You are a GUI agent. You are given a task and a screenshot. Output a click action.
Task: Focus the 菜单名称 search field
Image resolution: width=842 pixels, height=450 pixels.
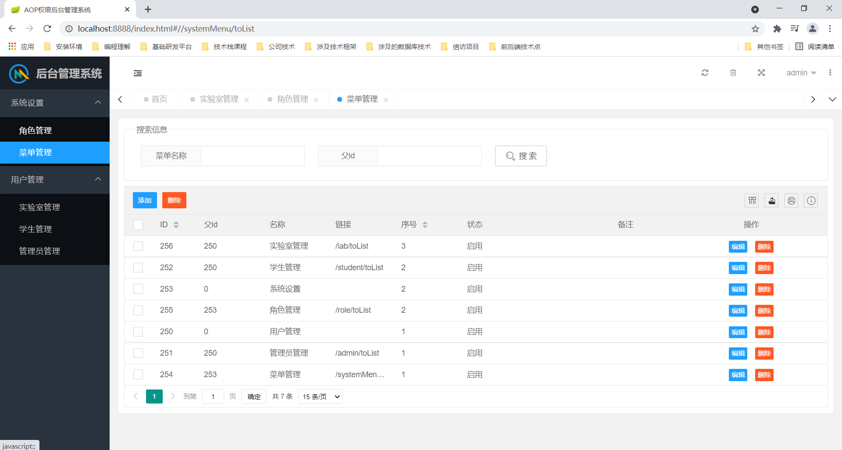pyautogui.click(x=253, y=156)
